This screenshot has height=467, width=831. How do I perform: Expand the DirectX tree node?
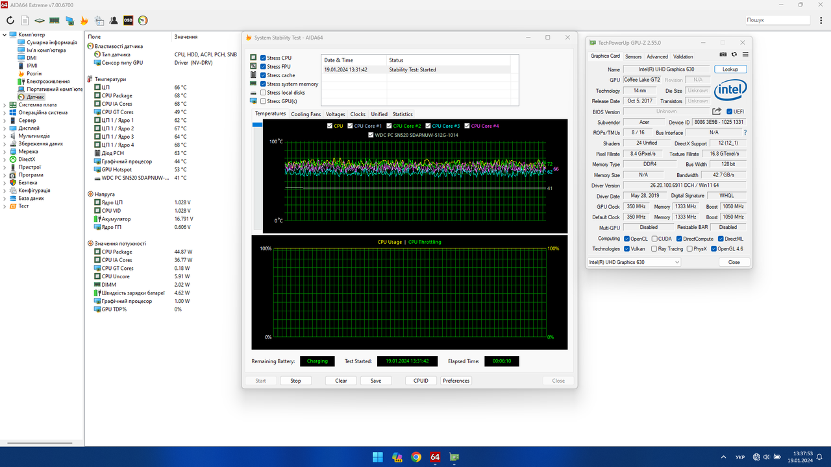click(5, 159)
